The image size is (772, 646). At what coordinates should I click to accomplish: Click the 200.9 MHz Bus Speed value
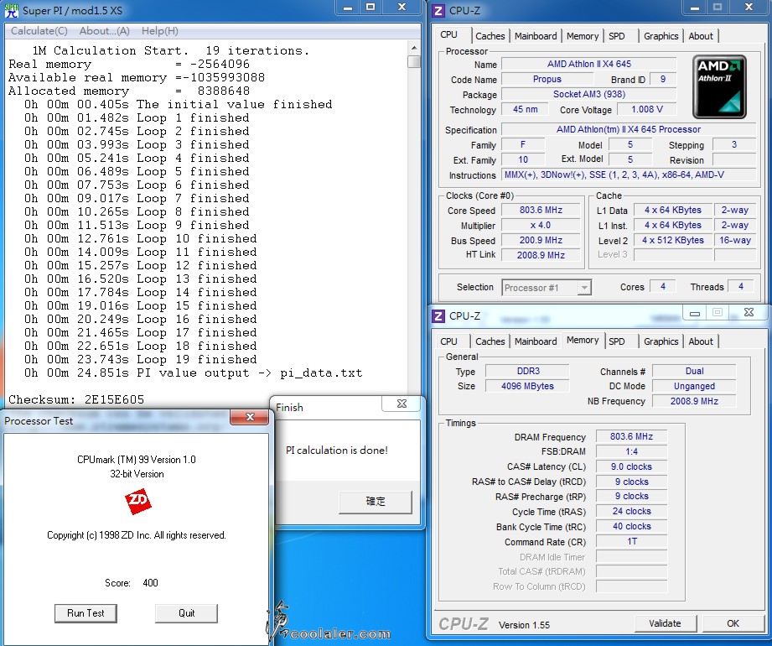[x=541, y=240]
